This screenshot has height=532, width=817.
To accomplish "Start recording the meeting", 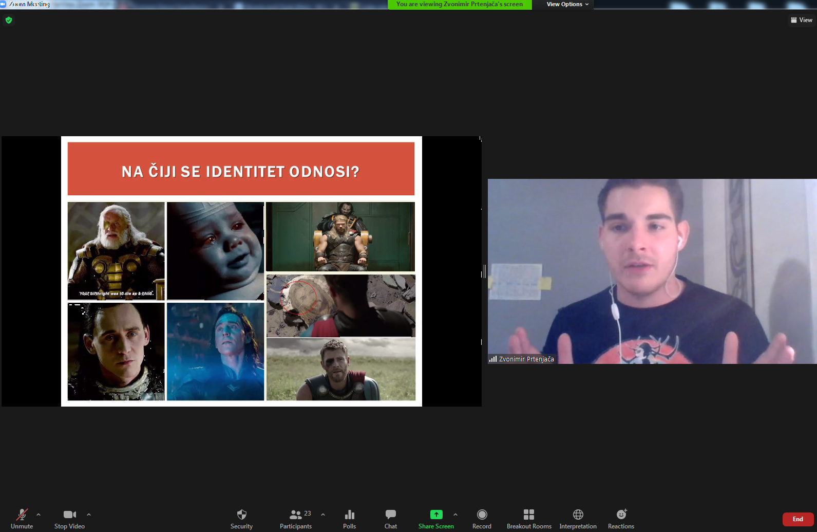I will click(482, 519).
